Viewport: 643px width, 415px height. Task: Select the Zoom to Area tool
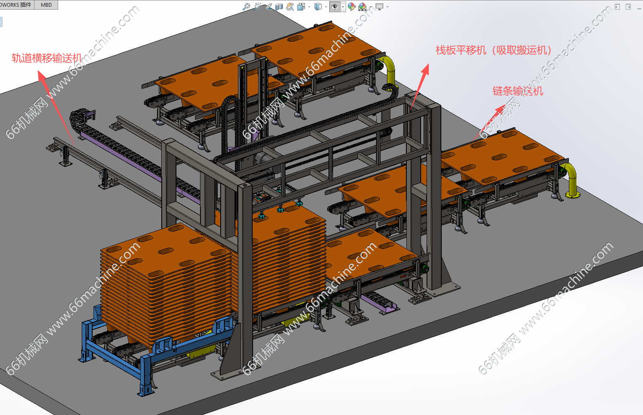(x=258, y=7)
